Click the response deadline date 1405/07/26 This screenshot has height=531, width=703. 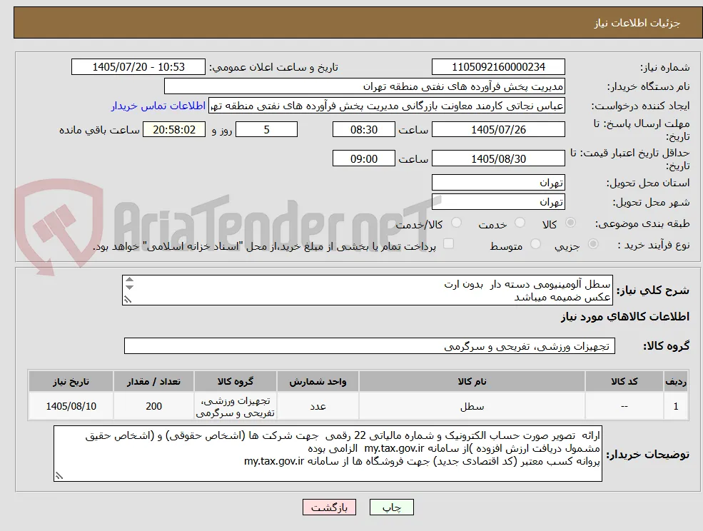tap(498, 130)
